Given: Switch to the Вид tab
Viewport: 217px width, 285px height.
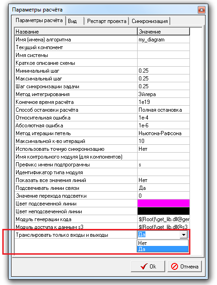Looking at the screenshot, I should point(75,21).
